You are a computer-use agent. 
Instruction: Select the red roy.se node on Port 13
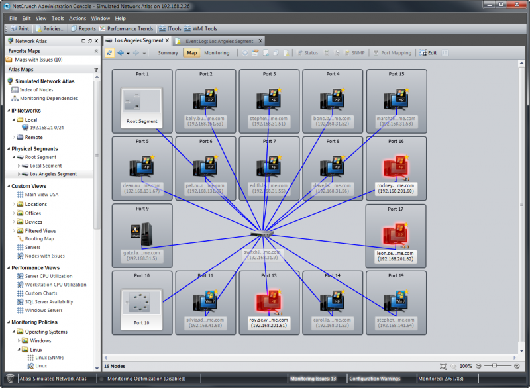pyautogui.click(x=269, y=301)
